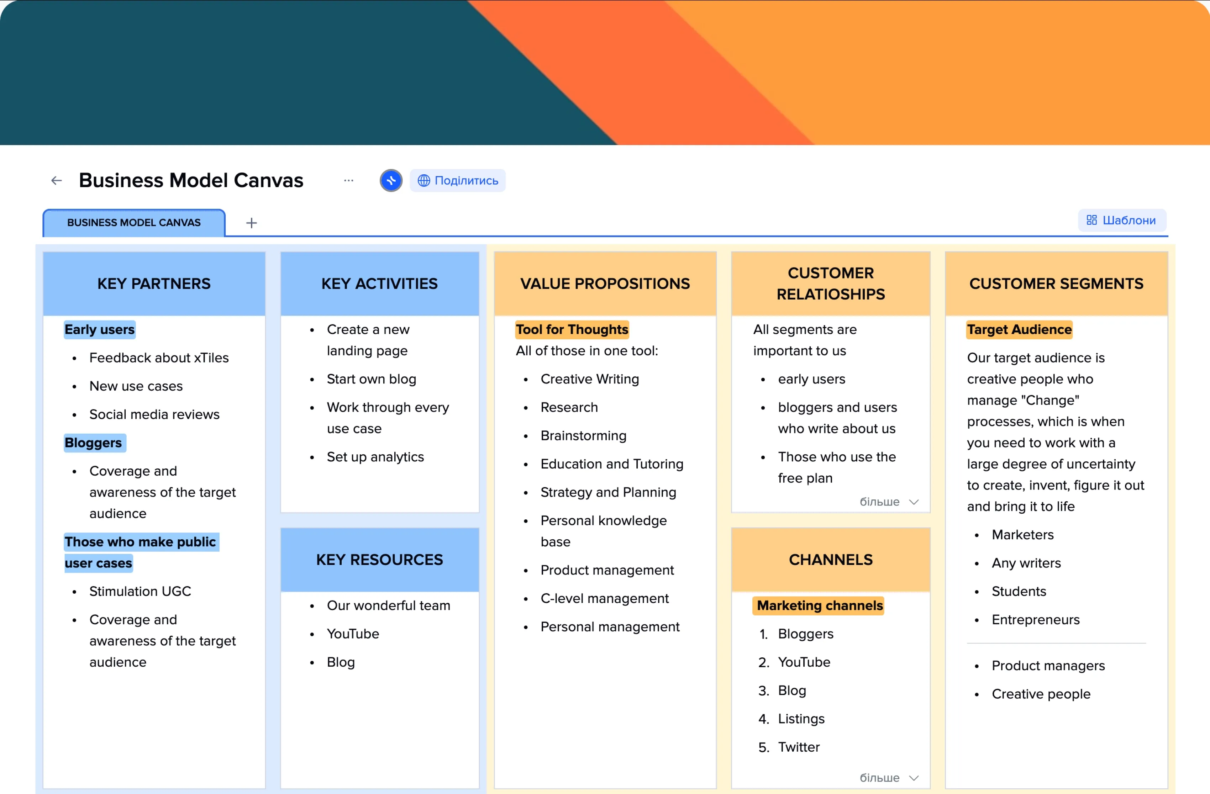
Task: Click 'bloggers and users who write about us'
Action: coord(837,418)
